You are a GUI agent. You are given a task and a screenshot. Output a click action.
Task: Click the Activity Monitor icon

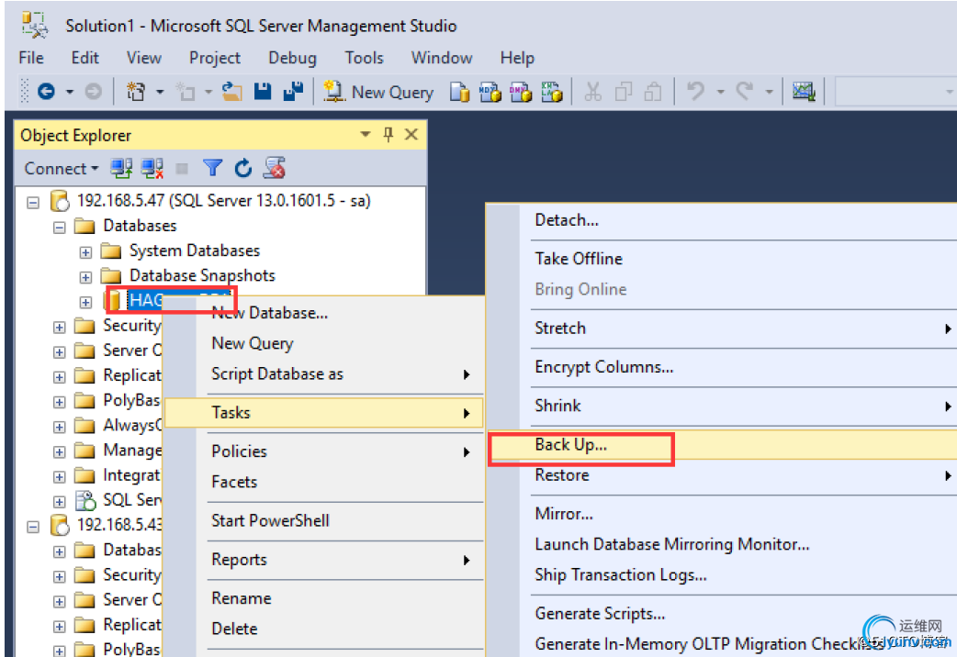804,92
